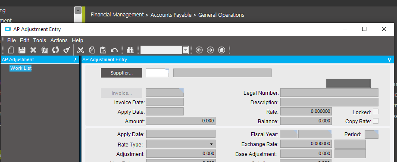Close the AP Adjustment Entry window
This screenshot has width=397, height=162.
[384, 29]
